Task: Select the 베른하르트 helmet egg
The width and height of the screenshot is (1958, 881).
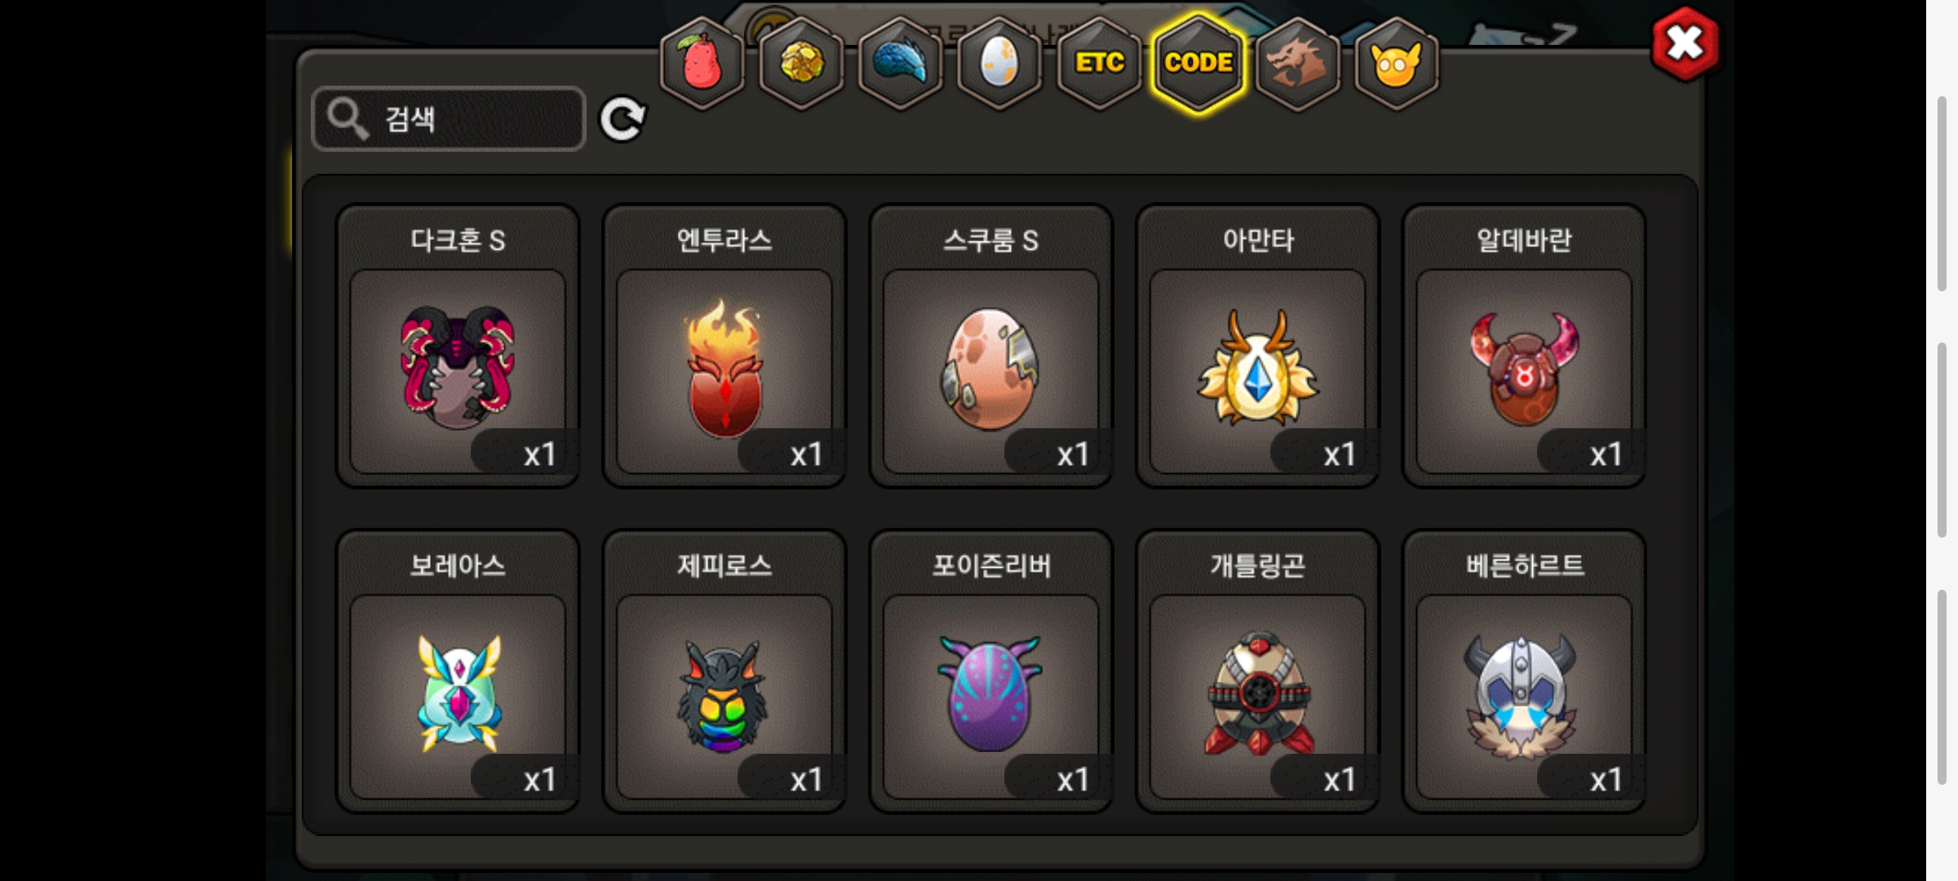Action: point(1524,671)
